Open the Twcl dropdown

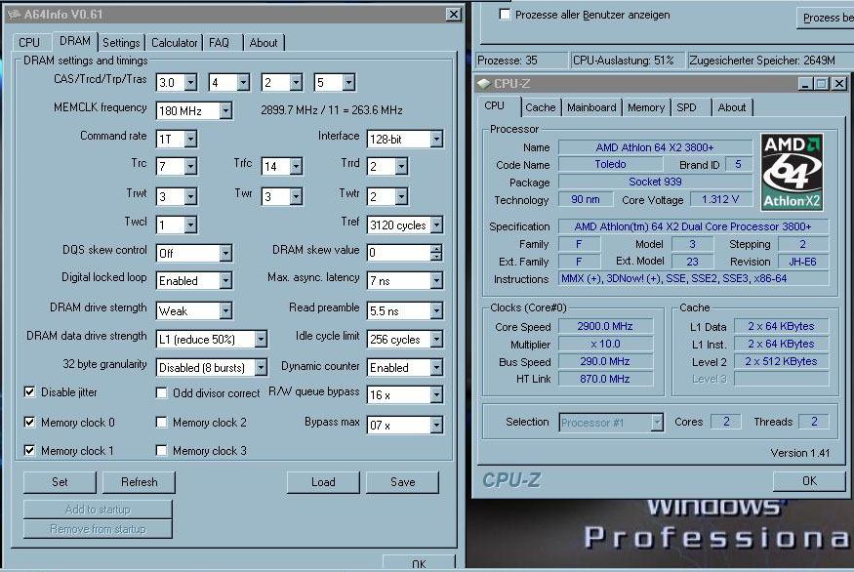190,225
